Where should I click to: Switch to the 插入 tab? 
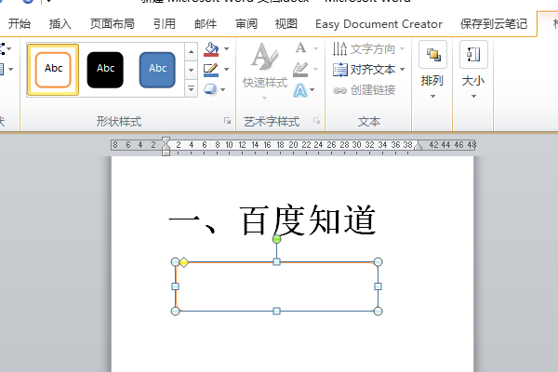pyautogui.click(x=60, y=24)
